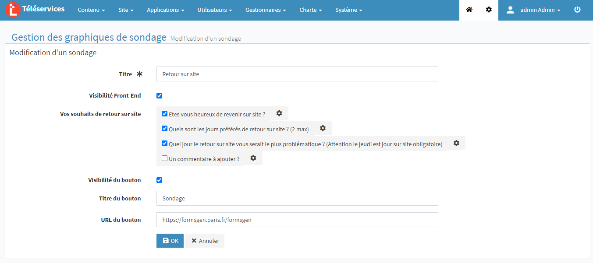593x263 pixels.
Task: Open gear settings for 'Un commentaire' question
Action: pos(253,158)
